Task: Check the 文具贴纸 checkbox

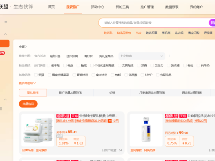Action: (120, 65)
